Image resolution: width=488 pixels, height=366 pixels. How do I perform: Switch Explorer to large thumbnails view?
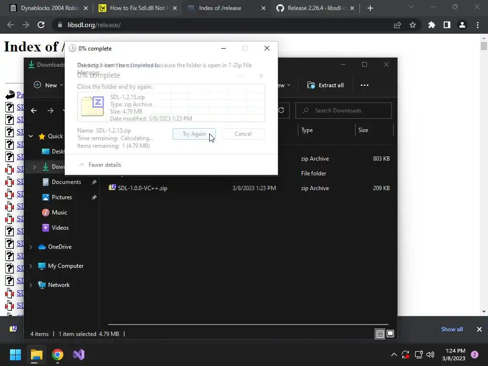pos(390,334)
